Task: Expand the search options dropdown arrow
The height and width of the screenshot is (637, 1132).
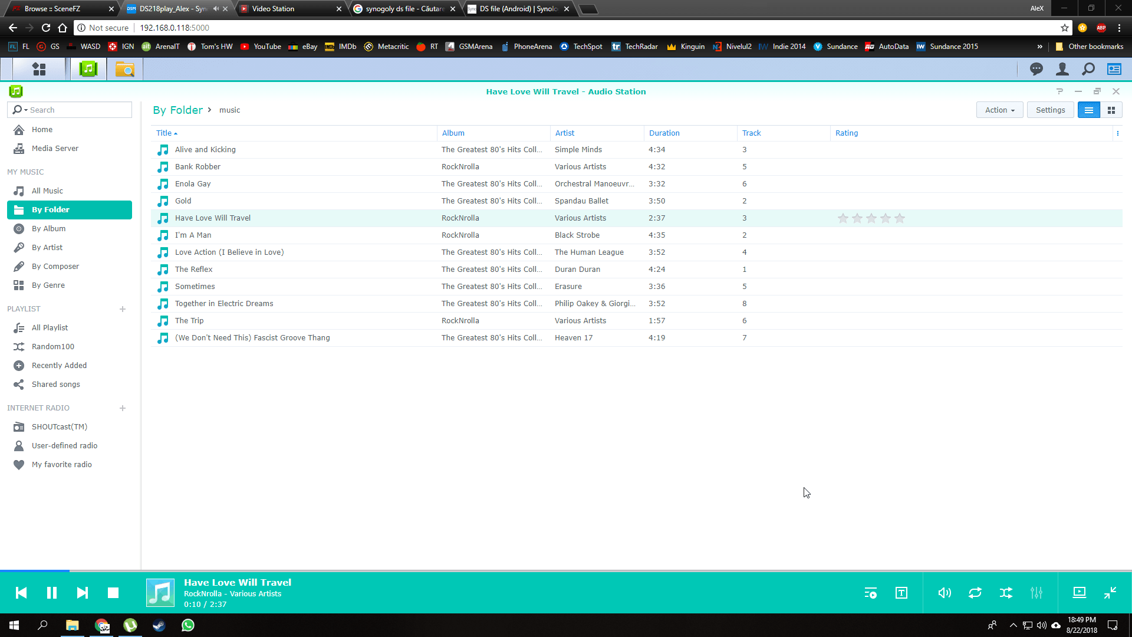Action: (x=26, y=110)
